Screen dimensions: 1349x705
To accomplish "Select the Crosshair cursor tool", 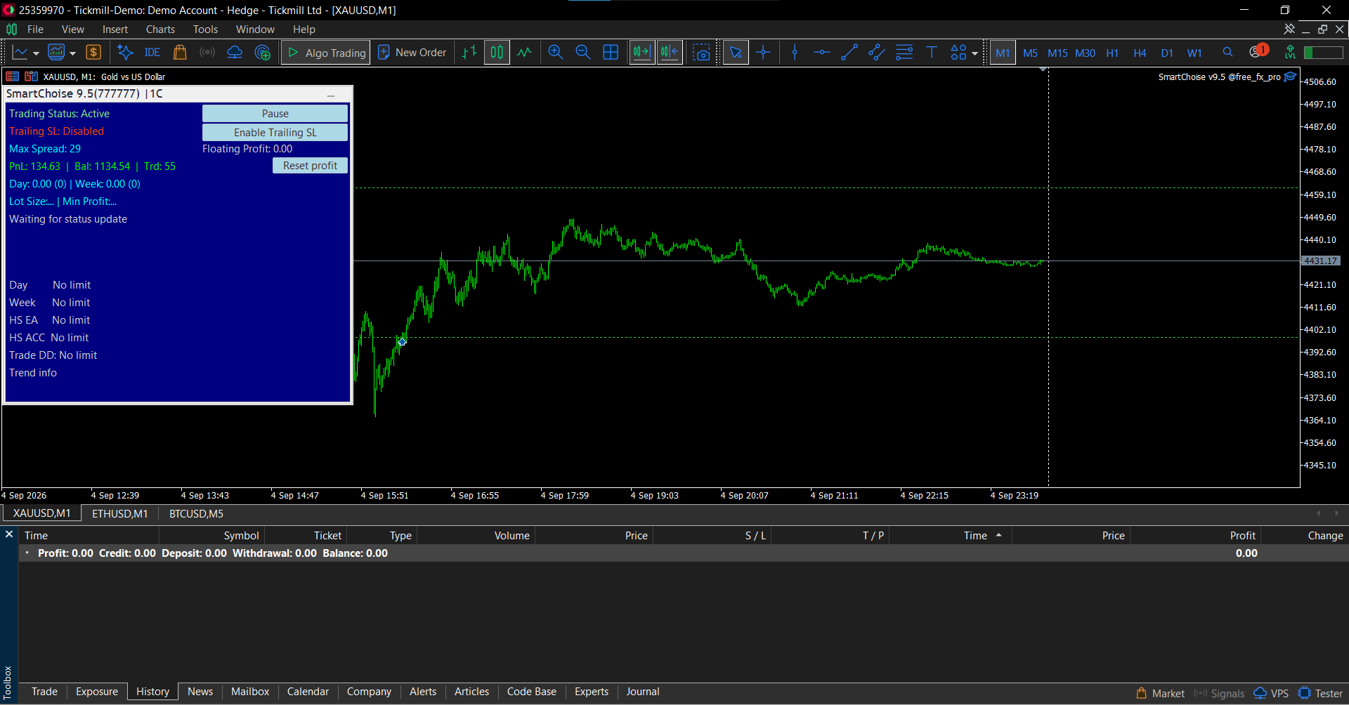I will pos(763,53).
